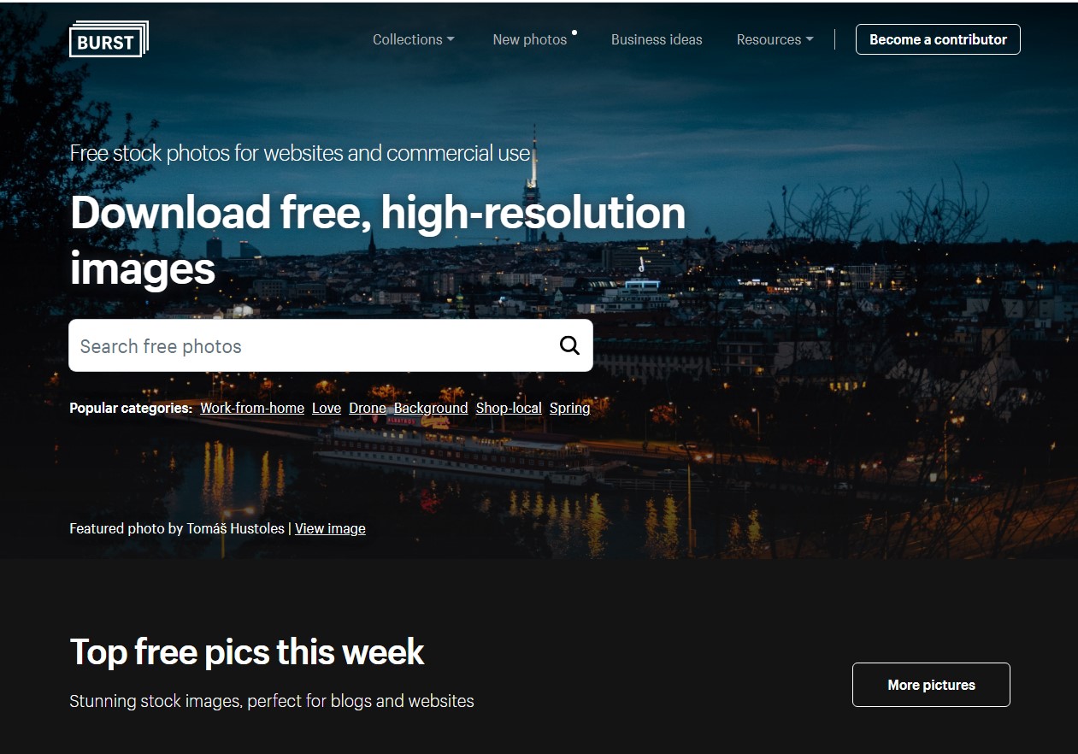Open the Spring category link
The image size is (1078, 754).
coord(569,408)
